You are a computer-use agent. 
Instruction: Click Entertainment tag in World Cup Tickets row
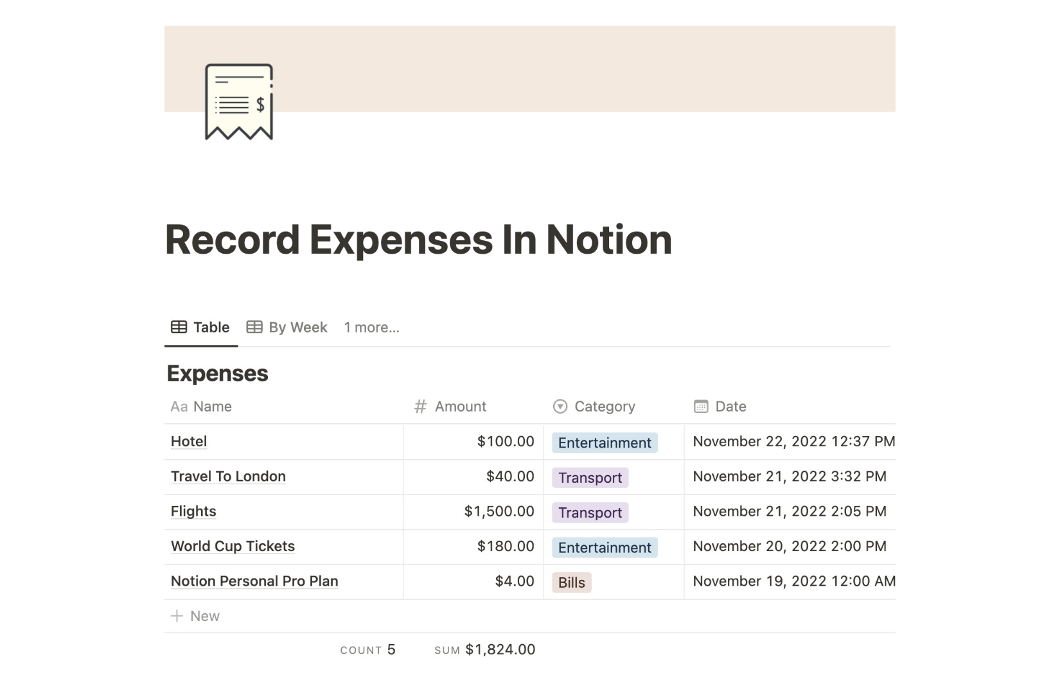(x=605, y=548)
